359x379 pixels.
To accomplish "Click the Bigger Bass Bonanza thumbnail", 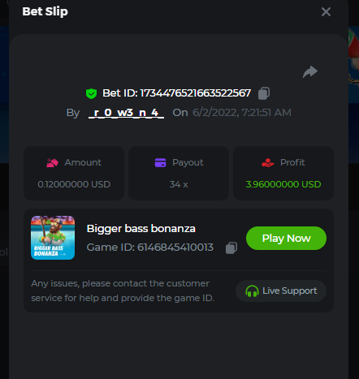I will coord(53,238).
